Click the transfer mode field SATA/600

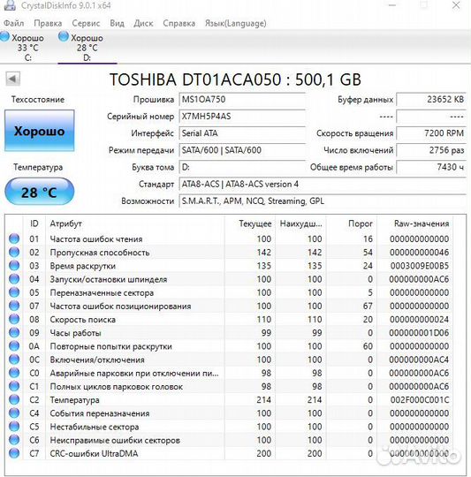tap(242, 150)
